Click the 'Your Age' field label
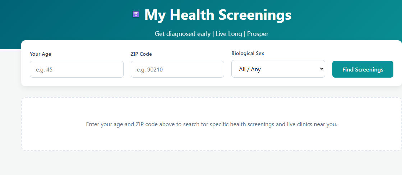This screenshot has width=402, height=175. point(41,54)
